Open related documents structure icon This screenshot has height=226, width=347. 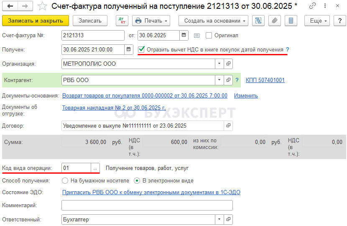(x=258, y=21)
